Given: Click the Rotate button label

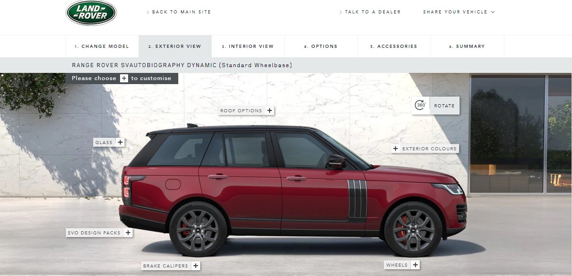Looking at the screenshot, I should [444, 106].
